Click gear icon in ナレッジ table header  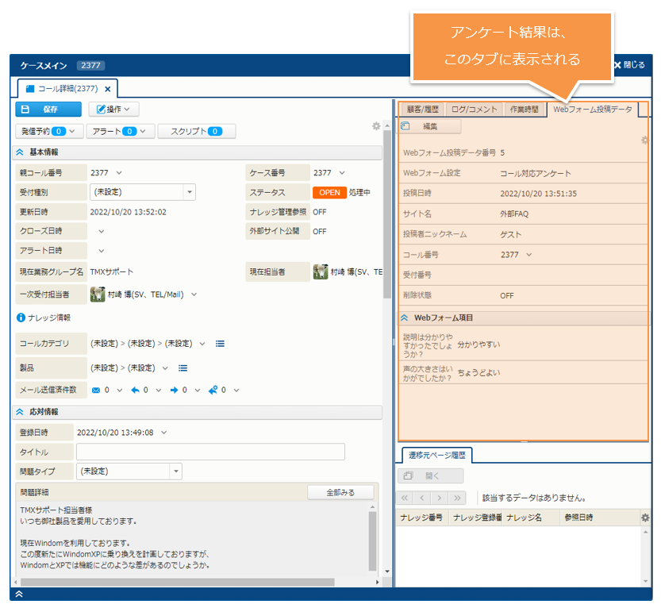point(645,518)
